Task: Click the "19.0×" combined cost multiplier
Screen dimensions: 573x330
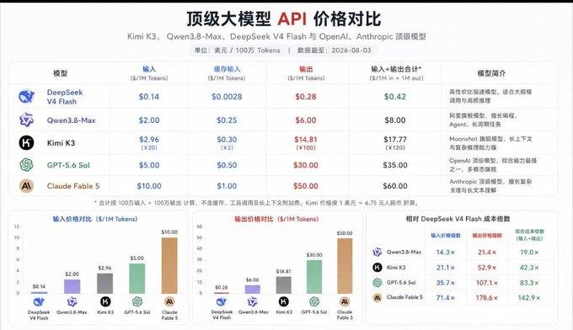Action: [x=529, y=253]
